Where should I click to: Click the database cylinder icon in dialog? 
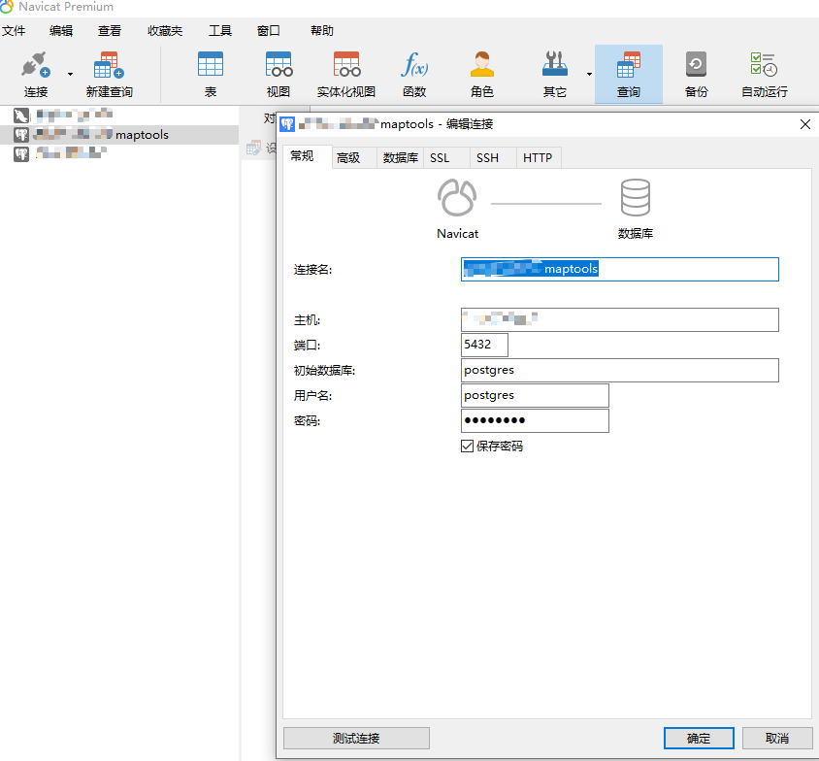(636, 197)
